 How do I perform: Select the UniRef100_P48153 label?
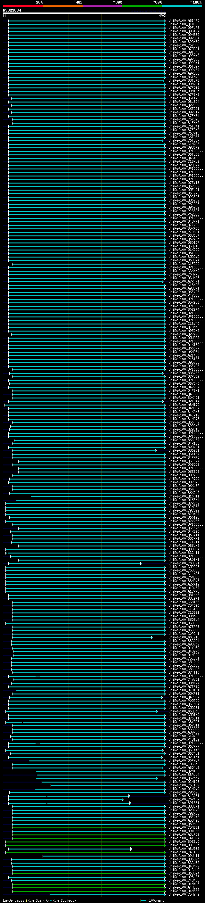tap(184, 359)
